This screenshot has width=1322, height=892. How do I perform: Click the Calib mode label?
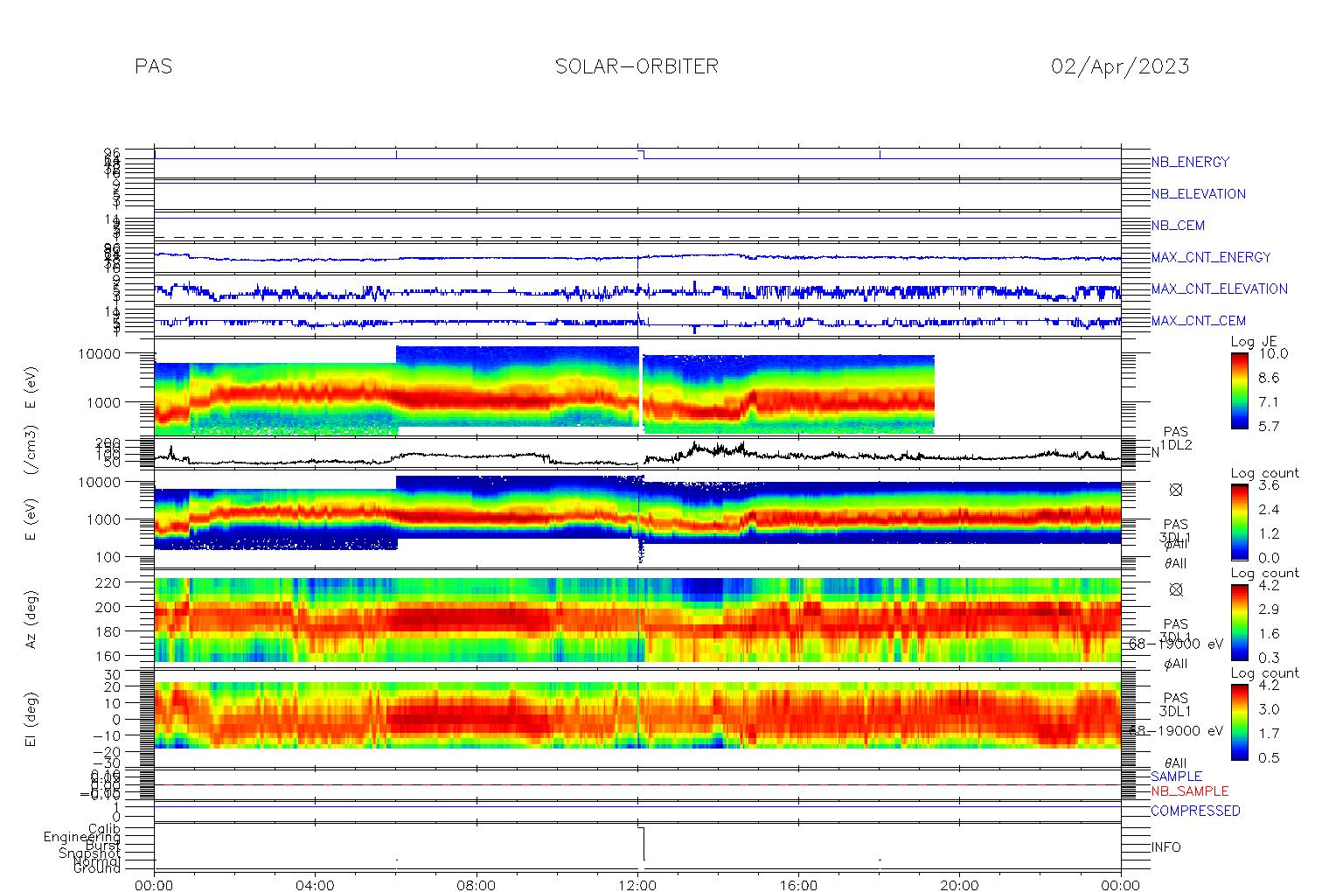(x=104, y=828)
